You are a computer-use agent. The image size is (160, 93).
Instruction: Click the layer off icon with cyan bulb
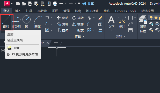pyautogui.click(x=151, y=24)
